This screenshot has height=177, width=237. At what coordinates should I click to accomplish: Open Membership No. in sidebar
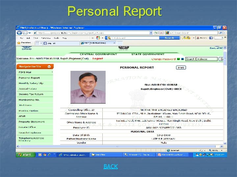pos(35,100)
